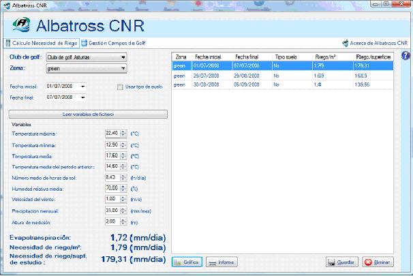This screenshot has width=413, height=276.
Task: Select the row starting 30/08/2008
Action: pyautogui.click(x=283, y=85)
